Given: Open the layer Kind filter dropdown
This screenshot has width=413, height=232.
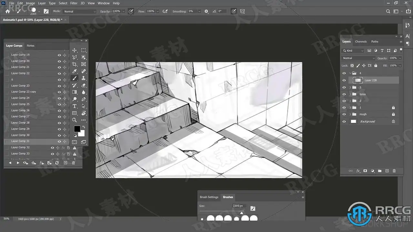Looking at the screenshot, I should click(353, 51).
